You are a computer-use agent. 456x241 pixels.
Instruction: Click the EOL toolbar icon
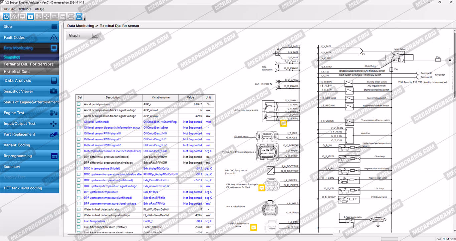[55, 16]
